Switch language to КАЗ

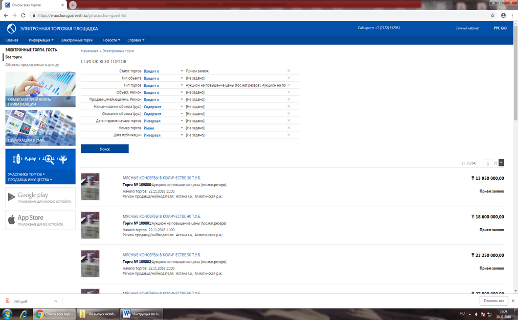504,28
